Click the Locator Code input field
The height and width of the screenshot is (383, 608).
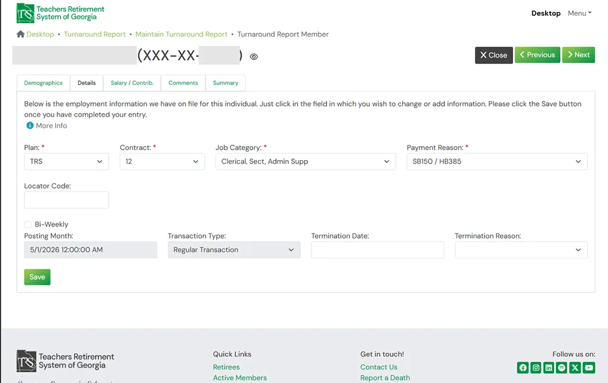click(66, 200)
